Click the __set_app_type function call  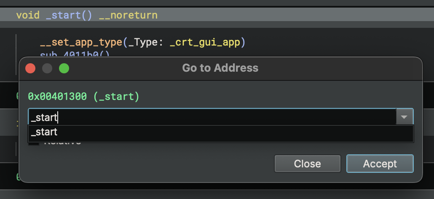[x=81, y=43]
